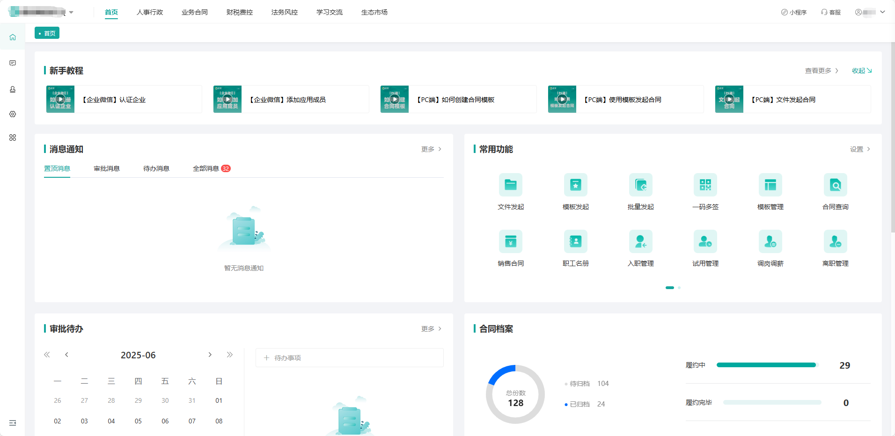This screenshot has height=436, width=895.
Task: Click the sidebar stamp seal icon
Action: pyautogui.click(x=13, y=89)
